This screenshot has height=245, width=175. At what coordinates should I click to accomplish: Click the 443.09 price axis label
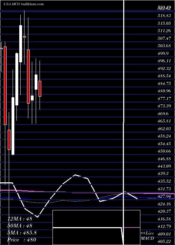click(164, 166)
